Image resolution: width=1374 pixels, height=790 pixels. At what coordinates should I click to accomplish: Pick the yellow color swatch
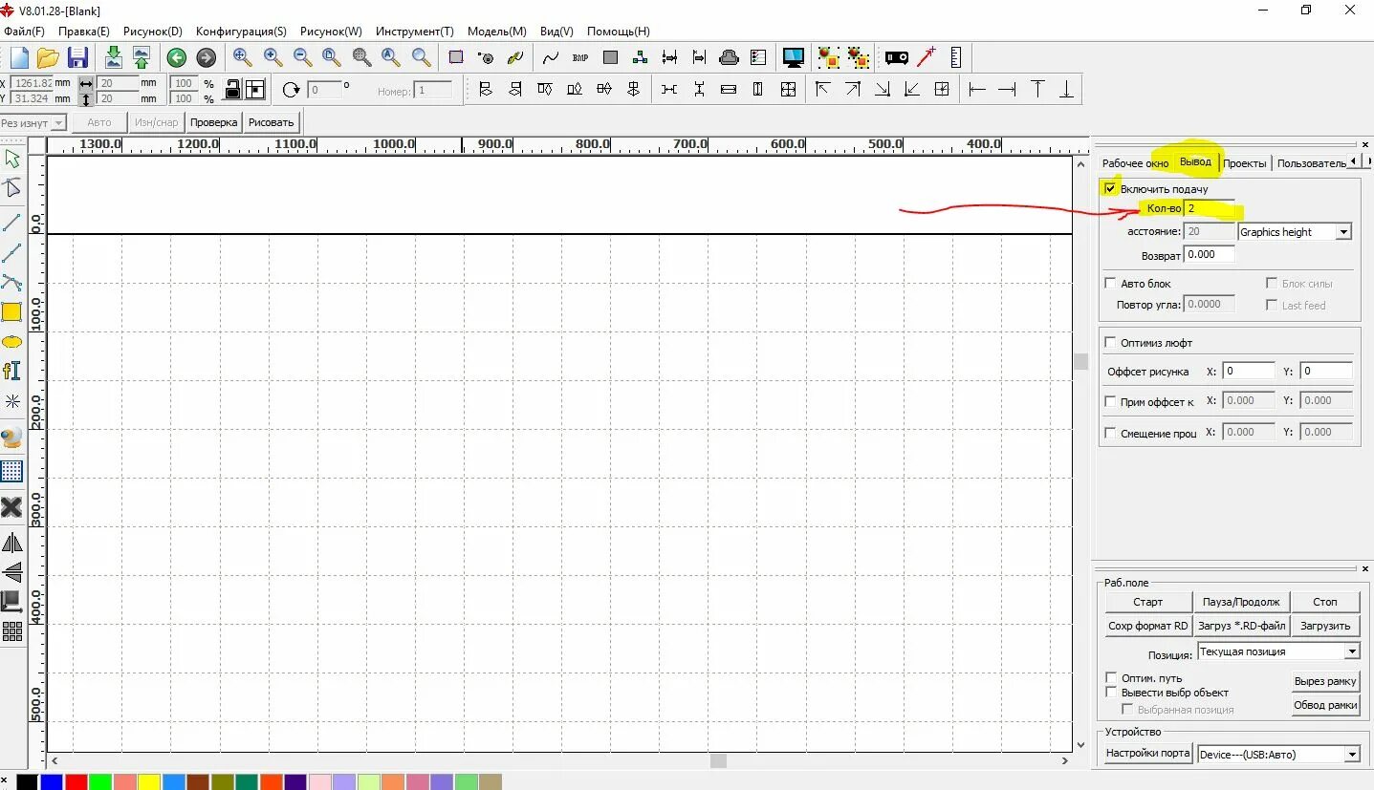tap(149, 782)
